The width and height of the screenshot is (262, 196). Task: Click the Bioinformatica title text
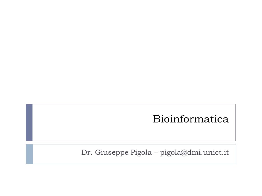coord(191,119)
